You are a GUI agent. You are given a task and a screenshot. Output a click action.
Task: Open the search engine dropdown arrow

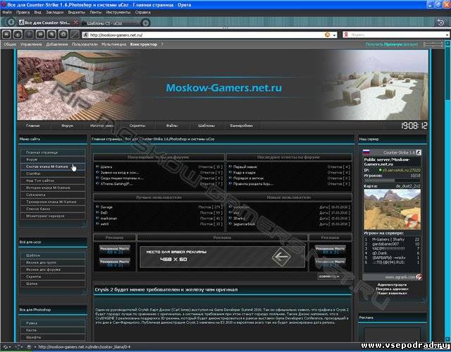pos(447,35)
